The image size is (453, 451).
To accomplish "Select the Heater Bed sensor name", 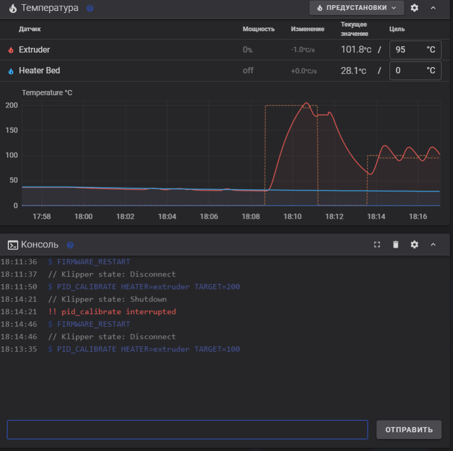I will click(x=39, y=70).
